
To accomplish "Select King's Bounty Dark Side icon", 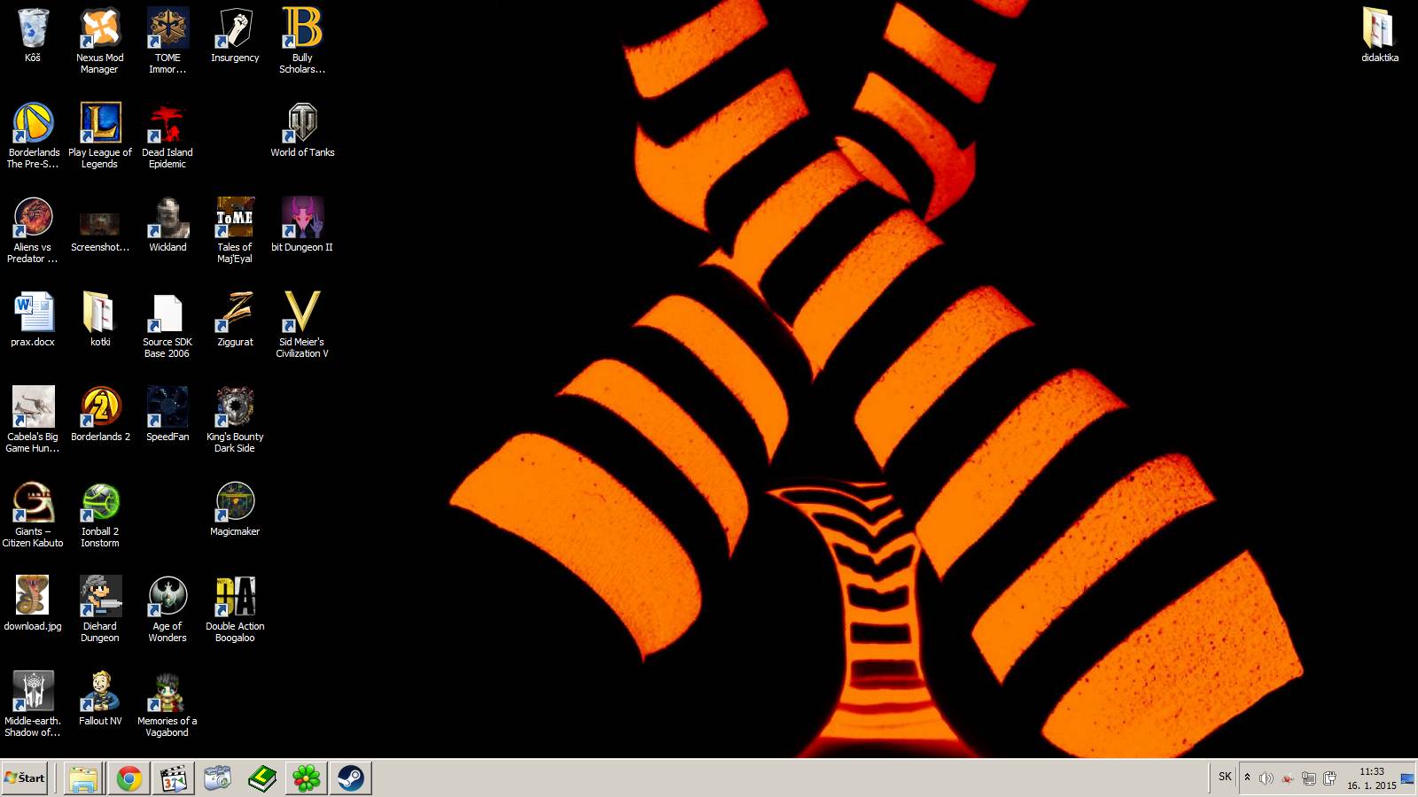I will point(235,420).
